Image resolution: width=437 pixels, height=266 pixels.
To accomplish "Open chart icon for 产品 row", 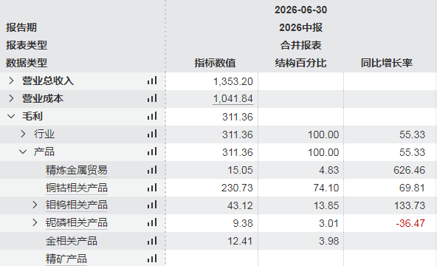I will click(x=152, y=152).
